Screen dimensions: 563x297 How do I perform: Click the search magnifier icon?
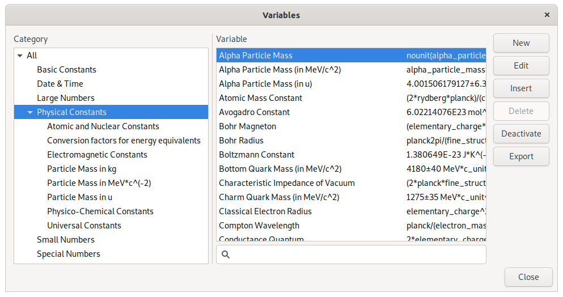(x=226, y=254)
